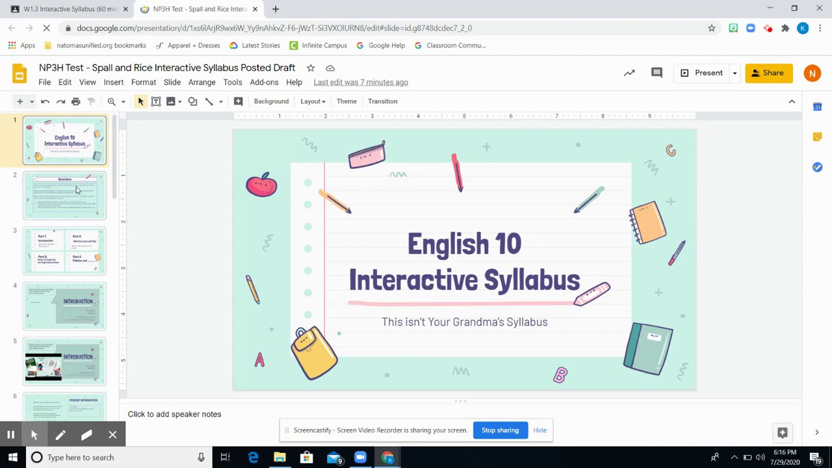Open the Add-ons menu
The width and height of the screenshot is (832, 468).
[264, 83]
